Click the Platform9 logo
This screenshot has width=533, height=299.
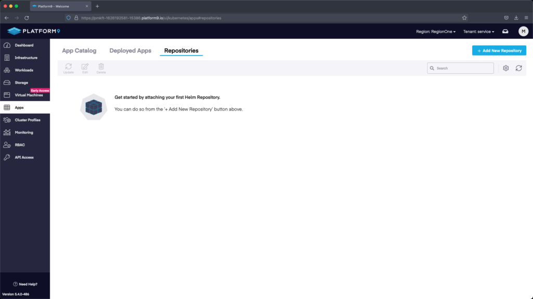34,31
